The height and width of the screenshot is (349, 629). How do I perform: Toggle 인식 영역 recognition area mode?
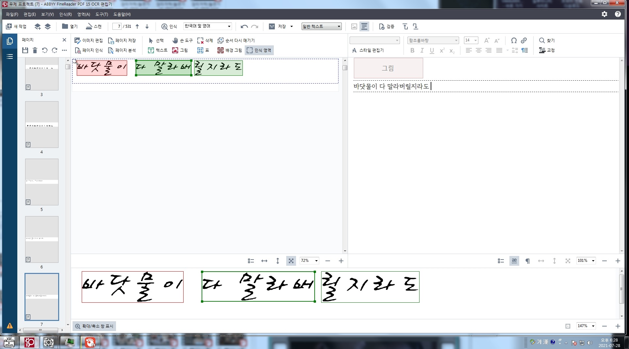tap(259, 50)
